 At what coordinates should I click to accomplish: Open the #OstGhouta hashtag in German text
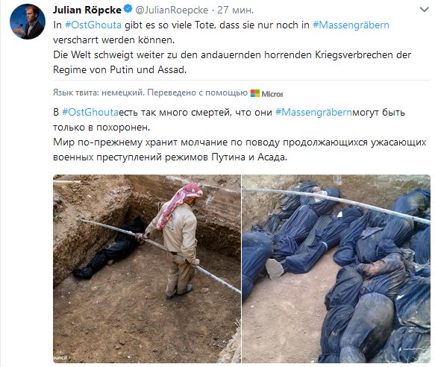pos(93,25)
